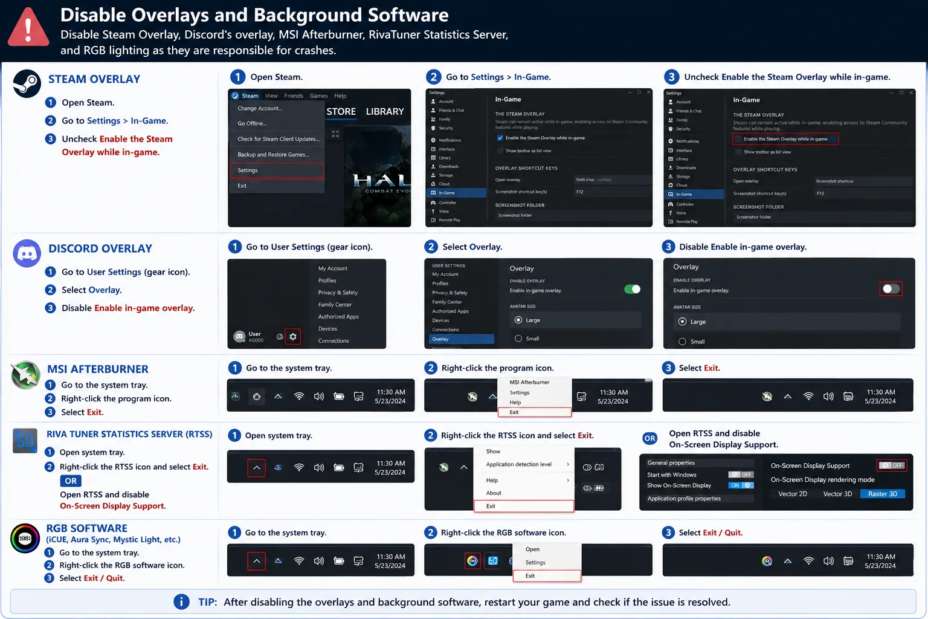Switch to Steam's STORE tab
Image resolution: width=928 pixels, height=619 pixels.
(341, 112)
